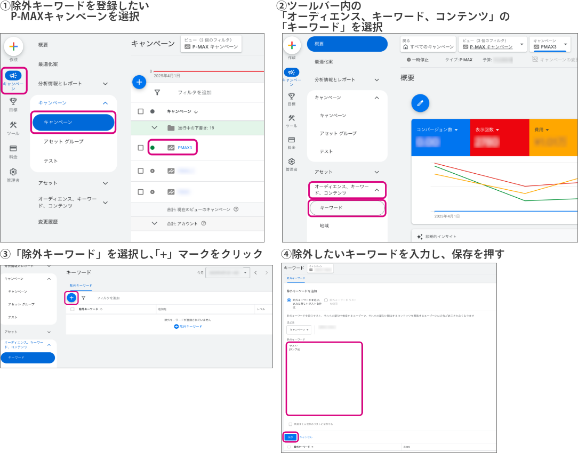Open アセット グループ in the step 1 sidebar
Viewport: 578px width, 453px height.
click(x=63, y=141)
